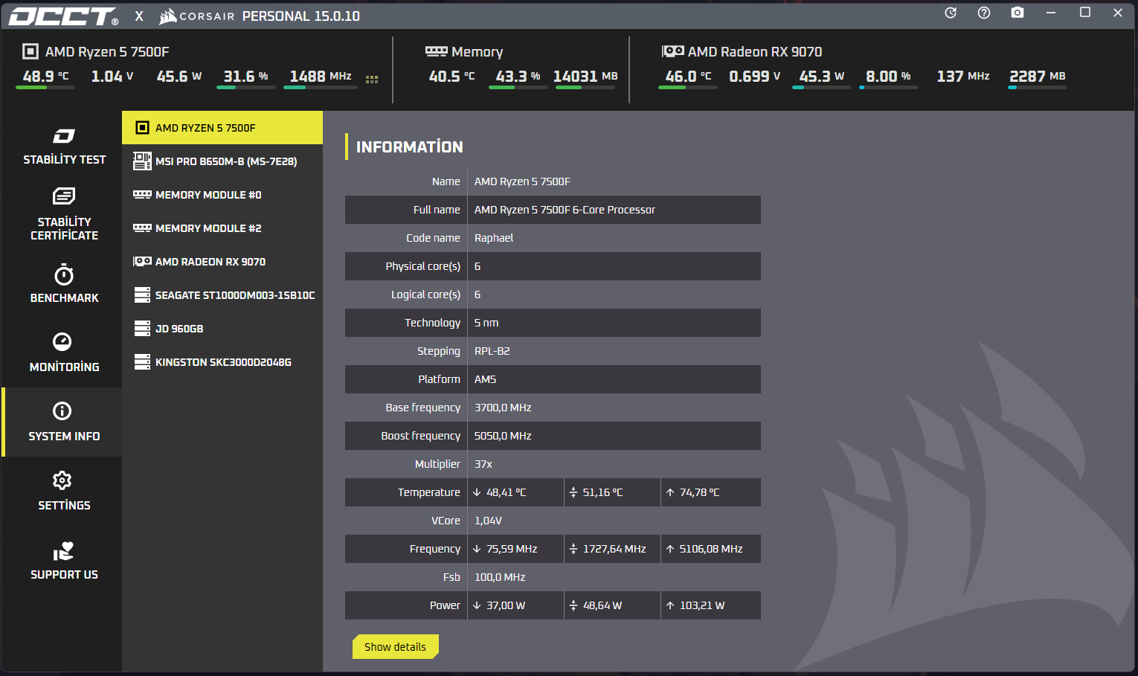Open the Stability Certificate section

(64, 215)
